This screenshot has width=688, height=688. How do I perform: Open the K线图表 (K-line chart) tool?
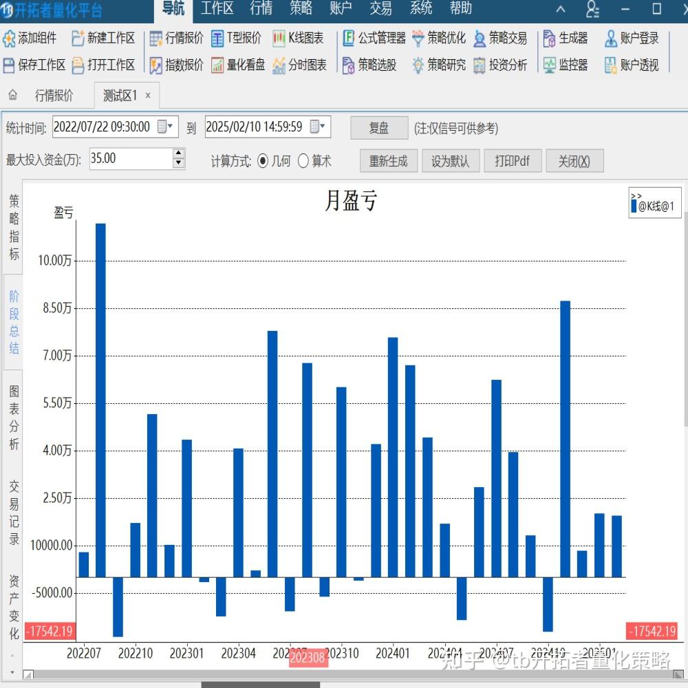pyautogui.click(x=299, y=39)
